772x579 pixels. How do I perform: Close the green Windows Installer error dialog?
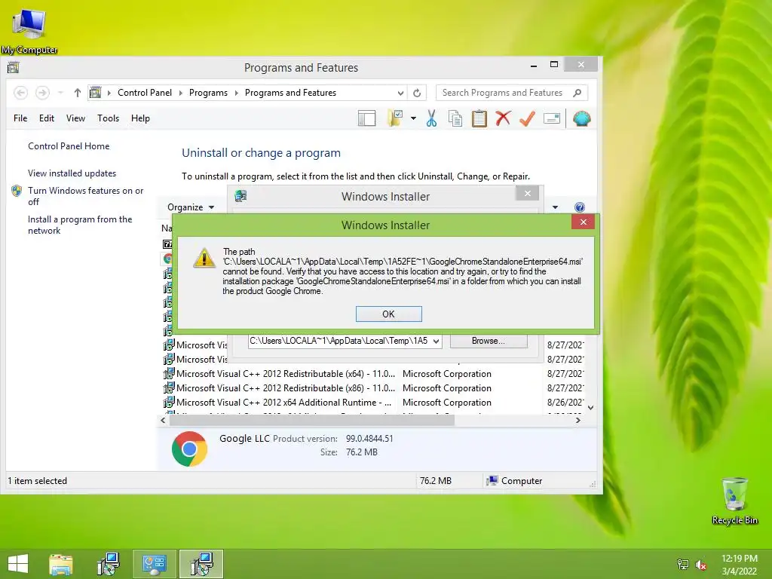(583, 222)
